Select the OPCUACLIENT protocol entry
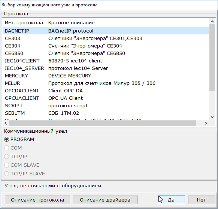 coord(106,98)
